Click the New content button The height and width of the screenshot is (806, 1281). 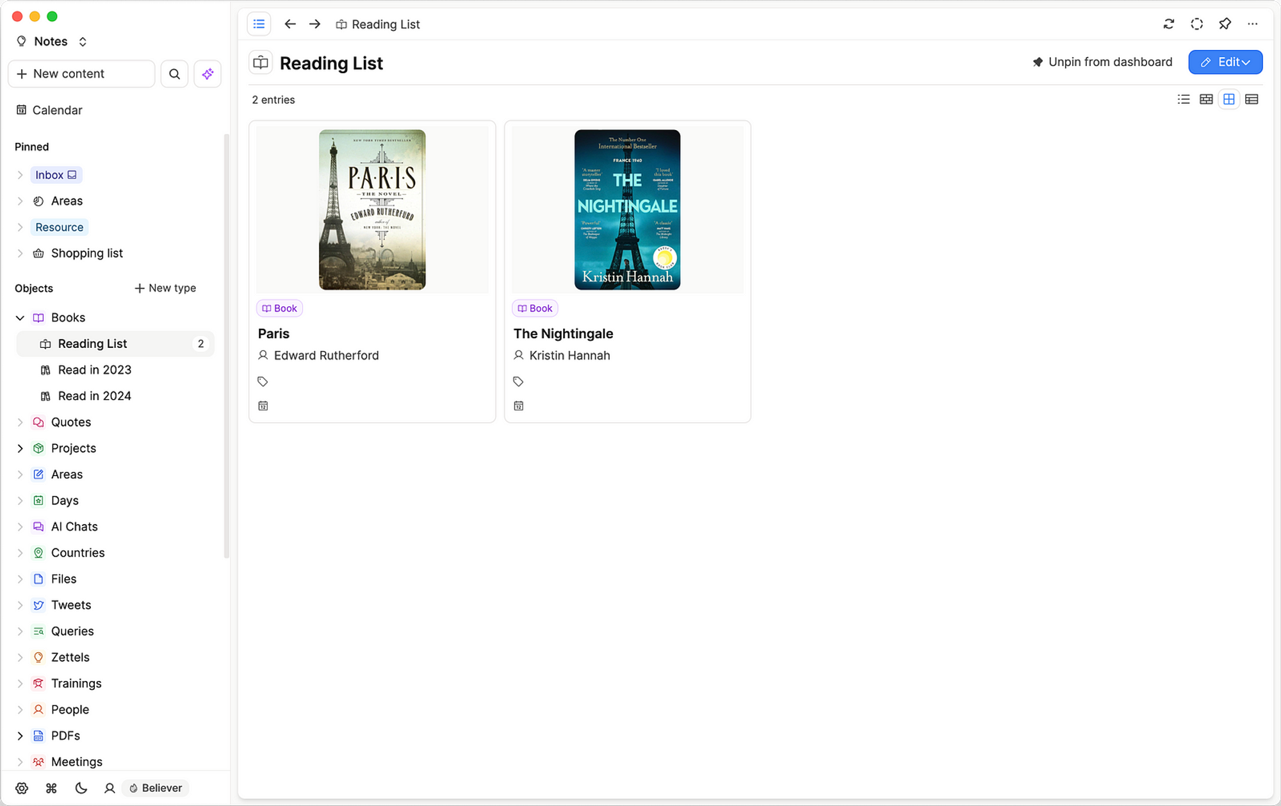pyautogui.click(x=81, y=74)
